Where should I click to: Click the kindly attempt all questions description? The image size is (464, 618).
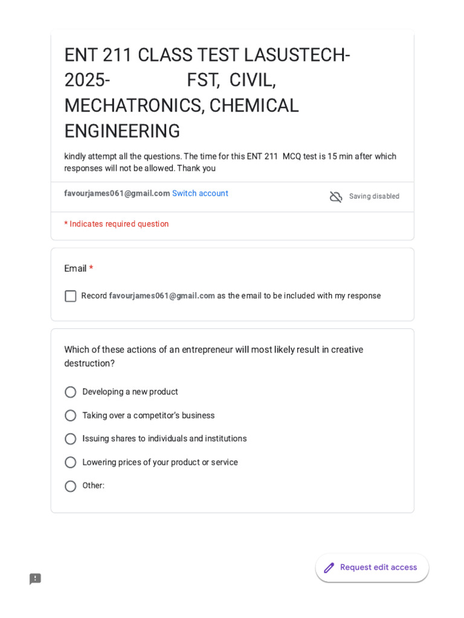[230, 162]
